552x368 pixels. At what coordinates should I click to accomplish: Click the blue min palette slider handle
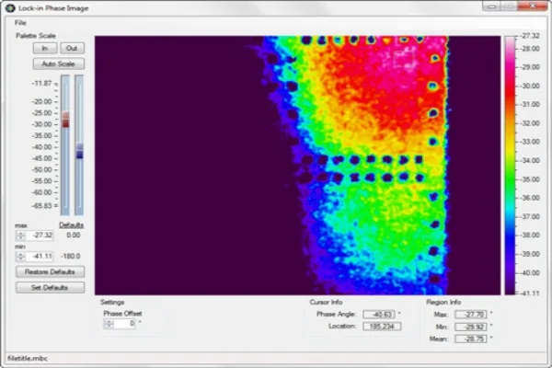click(80, 151)
